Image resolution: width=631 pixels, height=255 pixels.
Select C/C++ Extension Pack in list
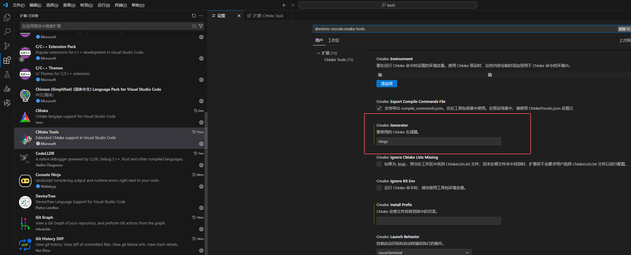point(109,52)
